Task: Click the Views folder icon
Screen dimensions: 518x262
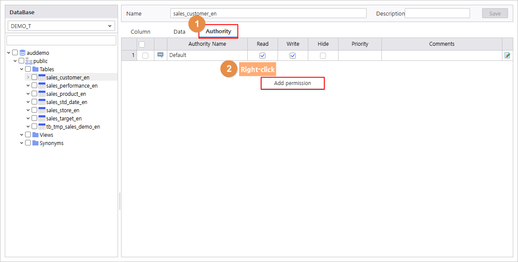Action: 35,135
